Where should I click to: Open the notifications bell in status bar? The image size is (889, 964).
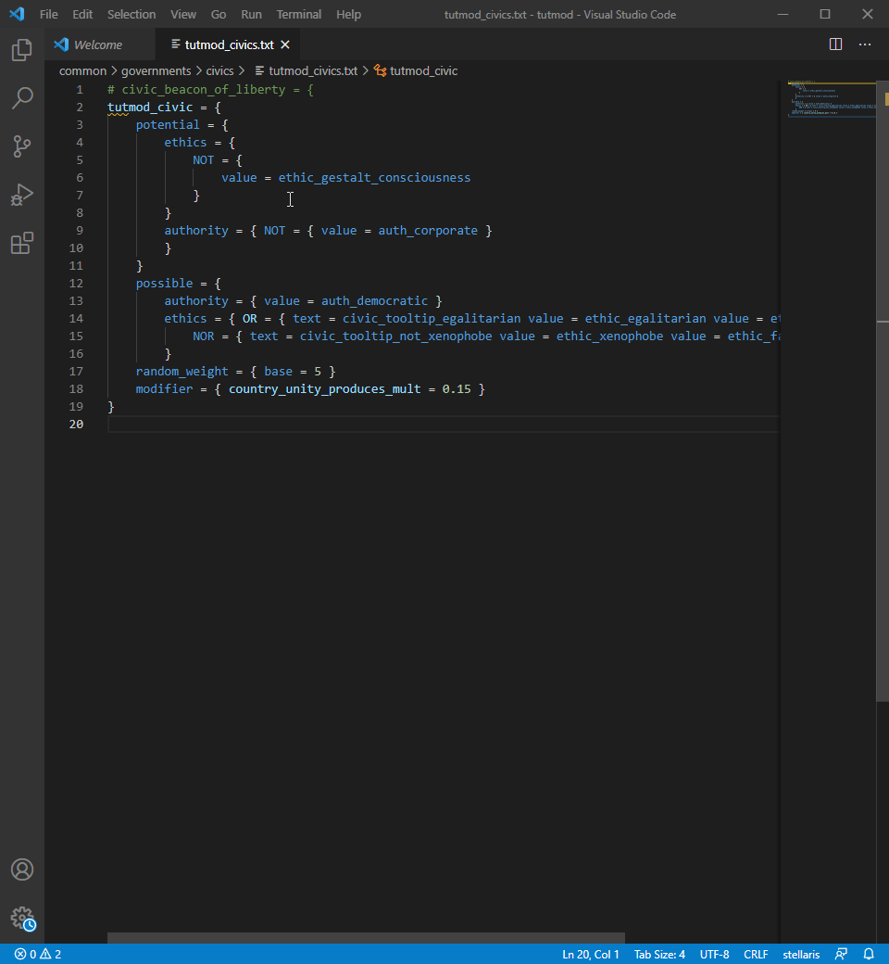(x=869, y=954)
